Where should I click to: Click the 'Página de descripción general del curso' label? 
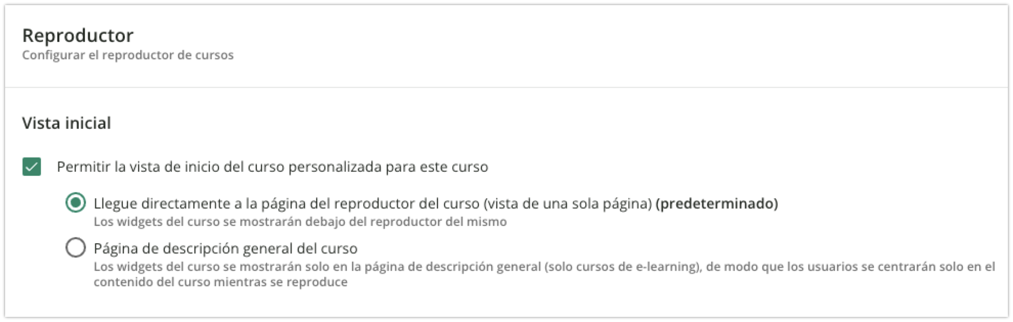(225, 248)
